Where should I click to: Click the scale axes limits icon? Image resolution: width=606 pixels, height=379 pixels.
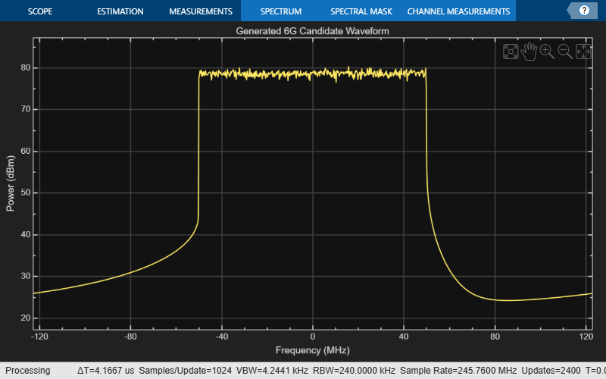tap(583, 52)
